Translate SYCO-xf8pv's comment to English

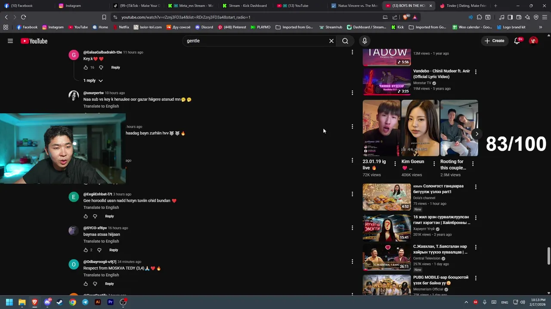[x=101, y=241]
